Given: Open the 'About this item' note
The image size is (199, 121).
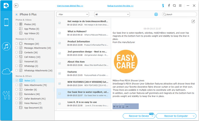Looking at the screenshot, I should (84, 63).
